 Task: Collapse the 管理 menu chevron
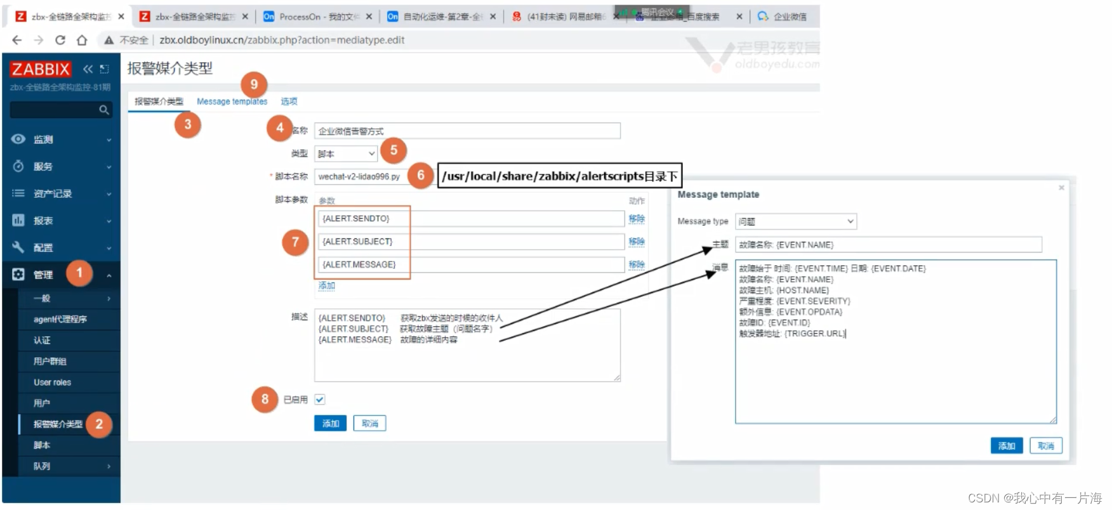tap(109, 275)
